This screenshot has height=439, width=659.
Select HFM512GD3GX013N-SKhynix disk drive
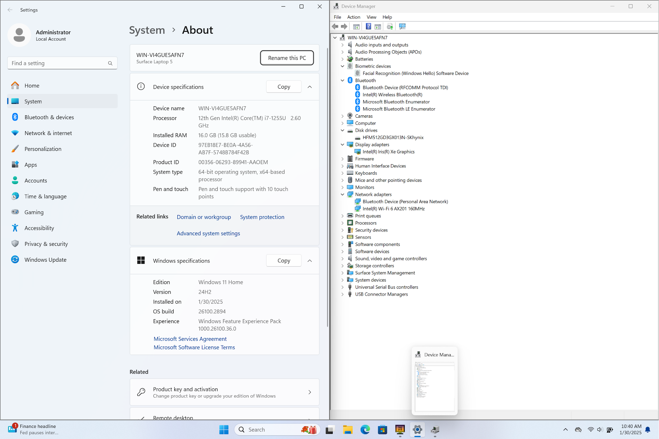point(393,137)
